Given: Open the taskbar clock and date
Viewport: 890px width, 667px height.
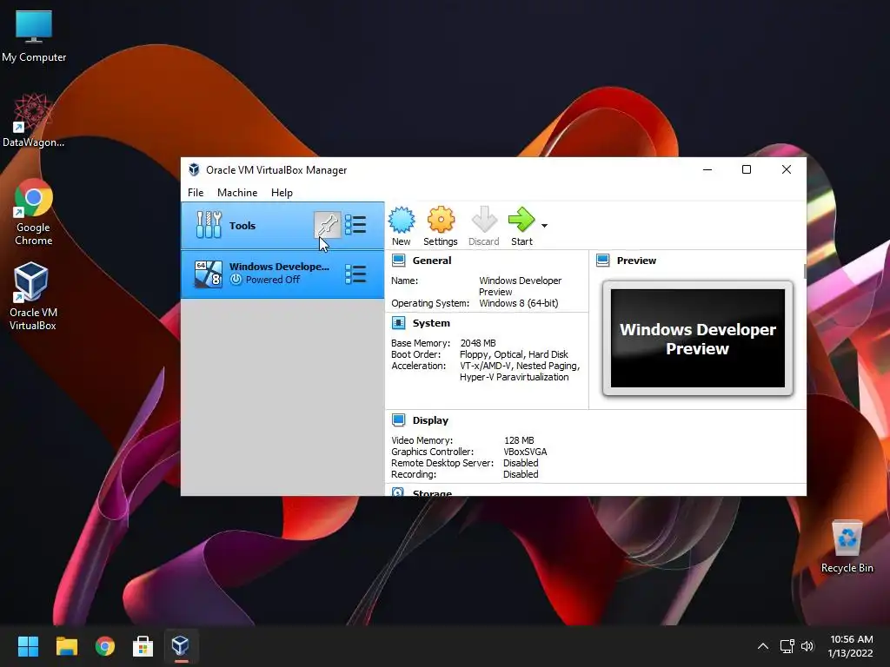Looking at the screenshot, I should tap(850, 646).
